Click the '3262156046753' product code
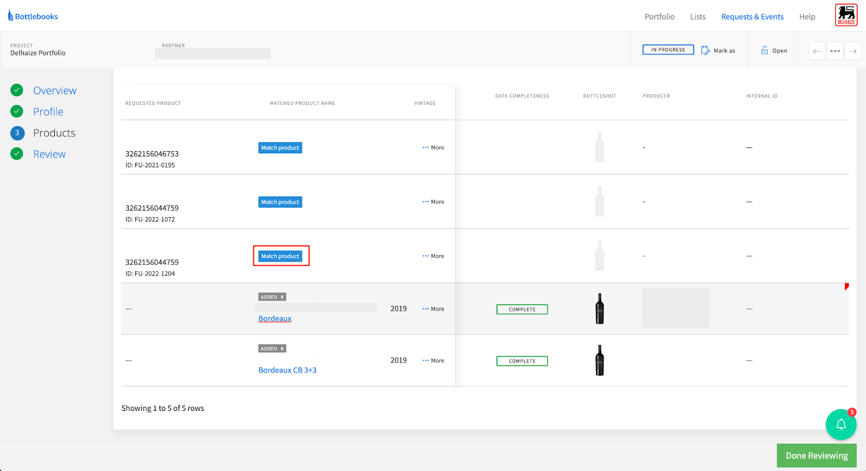Image resolution: width=866 pixels, height=471 pixels. (152, 154)
